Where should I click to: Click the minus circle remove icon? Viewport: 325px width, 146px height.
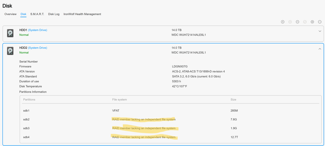(x=297, y=22)
